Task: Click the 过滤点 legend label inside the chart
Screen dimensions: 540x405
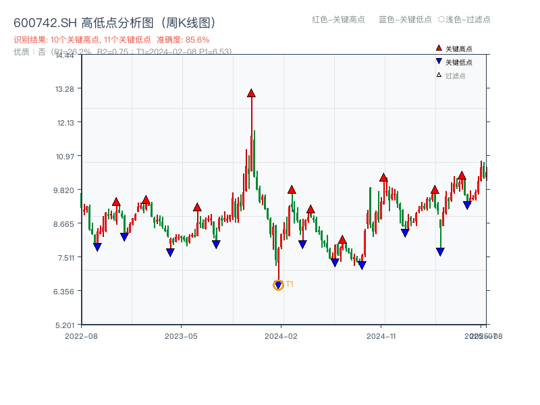Action: (456, 76)
